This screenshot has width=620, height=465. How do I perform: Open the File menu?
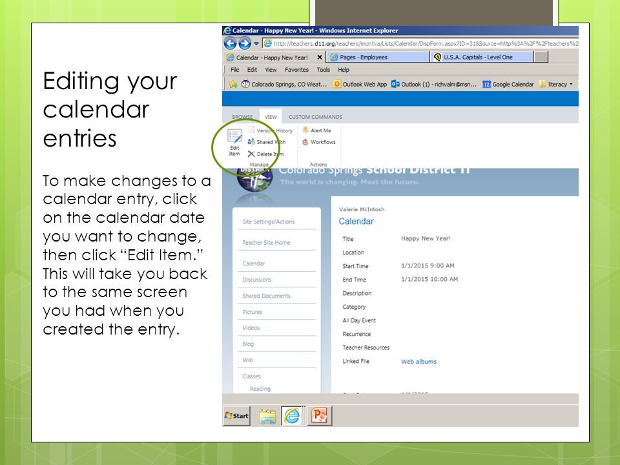[235, 70]
